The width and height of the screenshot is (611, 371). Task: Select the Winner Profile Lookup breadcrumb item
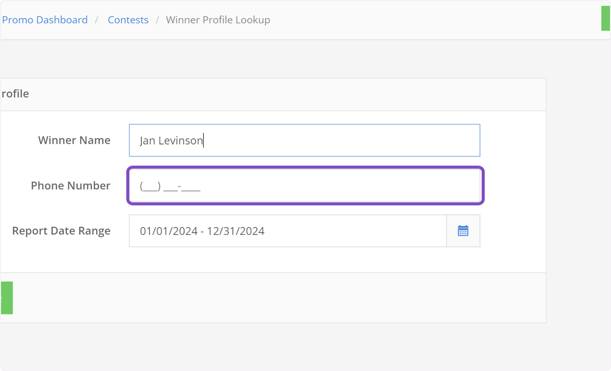[218, 19]
